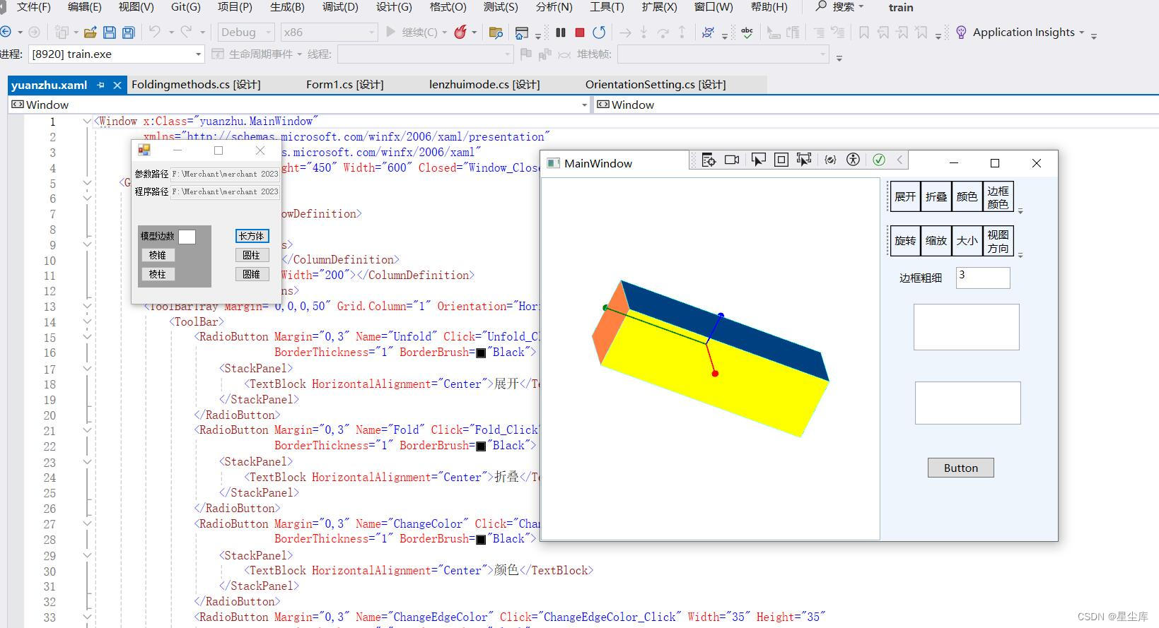Close the yuanzhu.xaml tab

117,85
